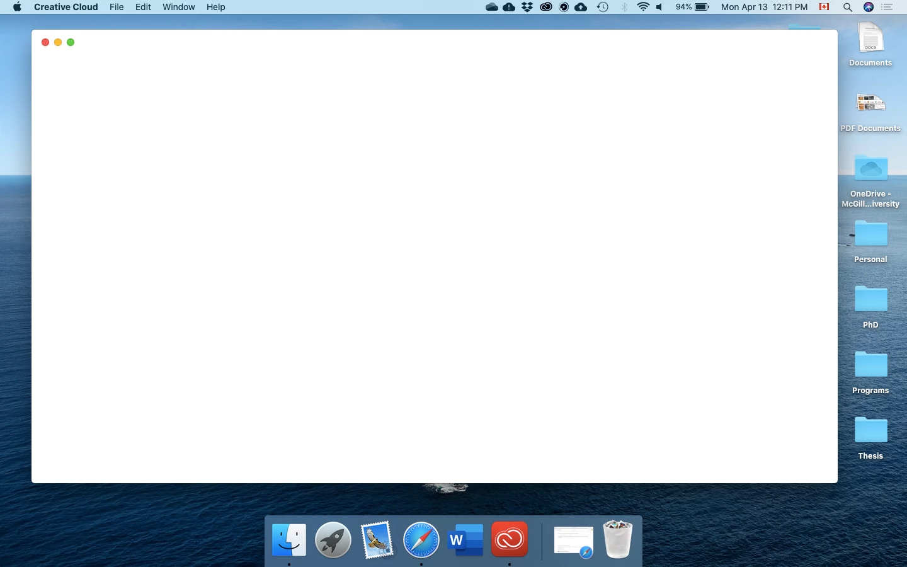Open Time Machine status menu icon
The height and width of the screenshot is (567, 907).
603,7
